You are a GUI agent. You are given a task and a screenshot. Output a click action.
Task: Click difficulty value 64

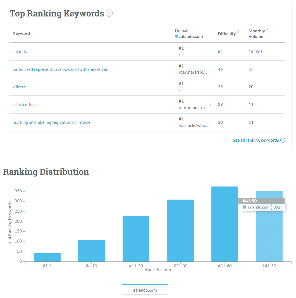[x=220, y=52]
